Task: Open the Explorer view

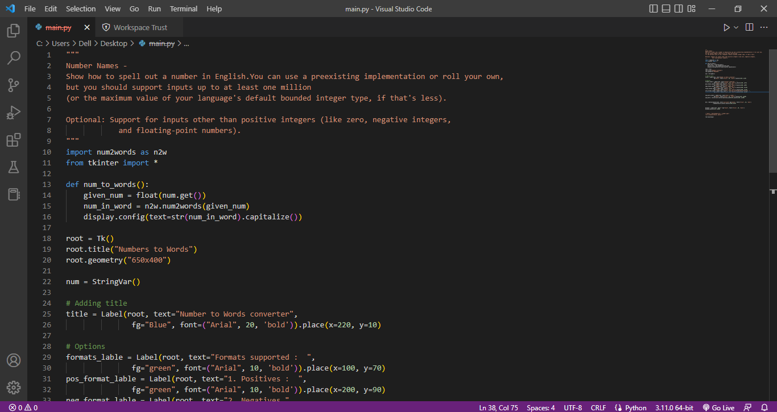Action: tap(14, 31)
